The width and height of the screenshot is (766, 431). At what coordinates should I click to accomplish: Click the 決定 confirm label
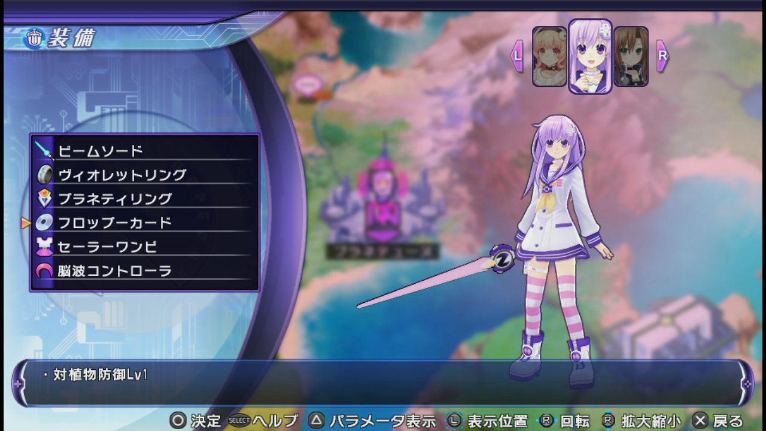206,421
